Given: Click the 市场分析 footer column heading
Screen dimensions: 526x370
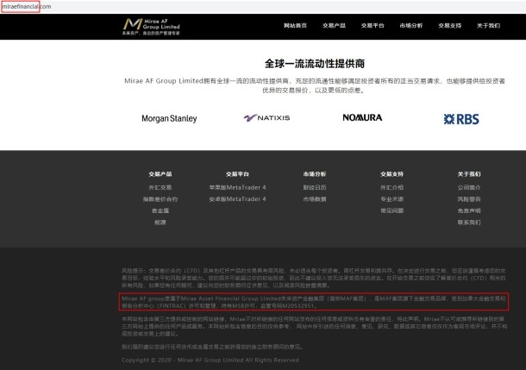Looking at the screenshot, I should 315,173.
